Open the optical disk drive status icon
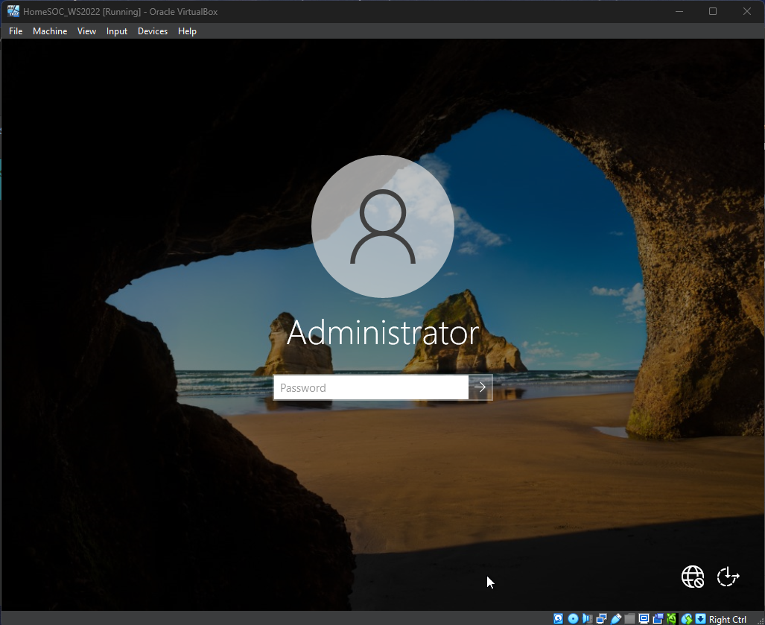The image size is (765, 625). click(573, 618)
